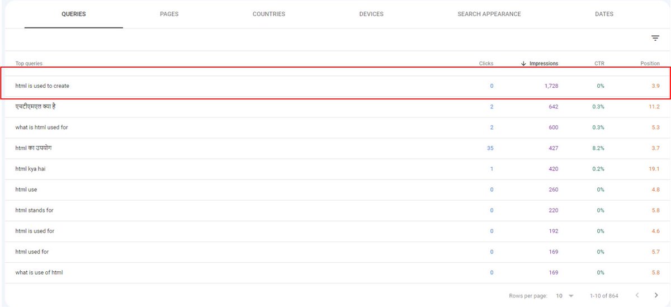Select query 'एचटीएमएल क्या है'
The width and height of the screenshot is (671, 307).
[35, 106]
